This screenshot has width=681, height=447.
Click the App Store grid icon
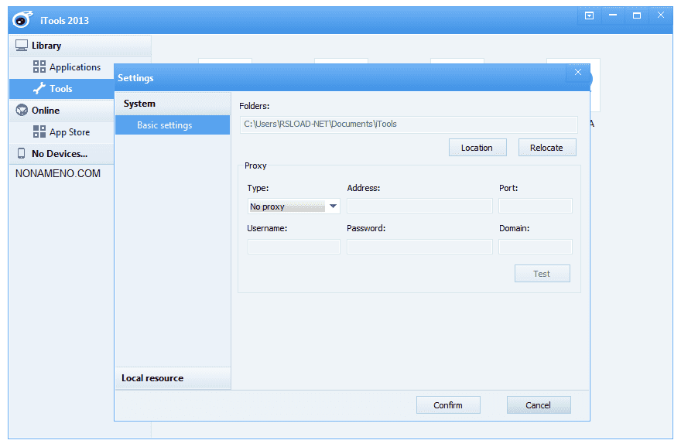39,132
